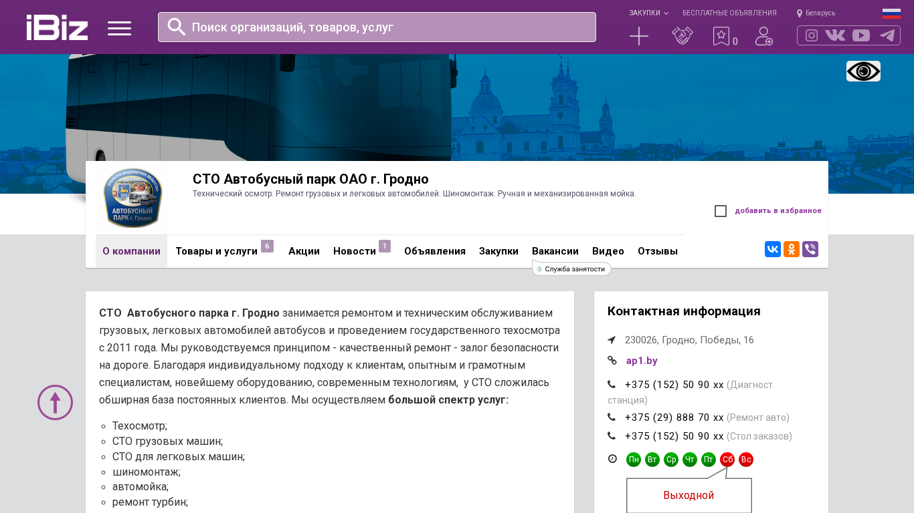Select Friday (Пт) schedule dot
The width and height of the screenshot is (914, 513).
click(709, 460)
